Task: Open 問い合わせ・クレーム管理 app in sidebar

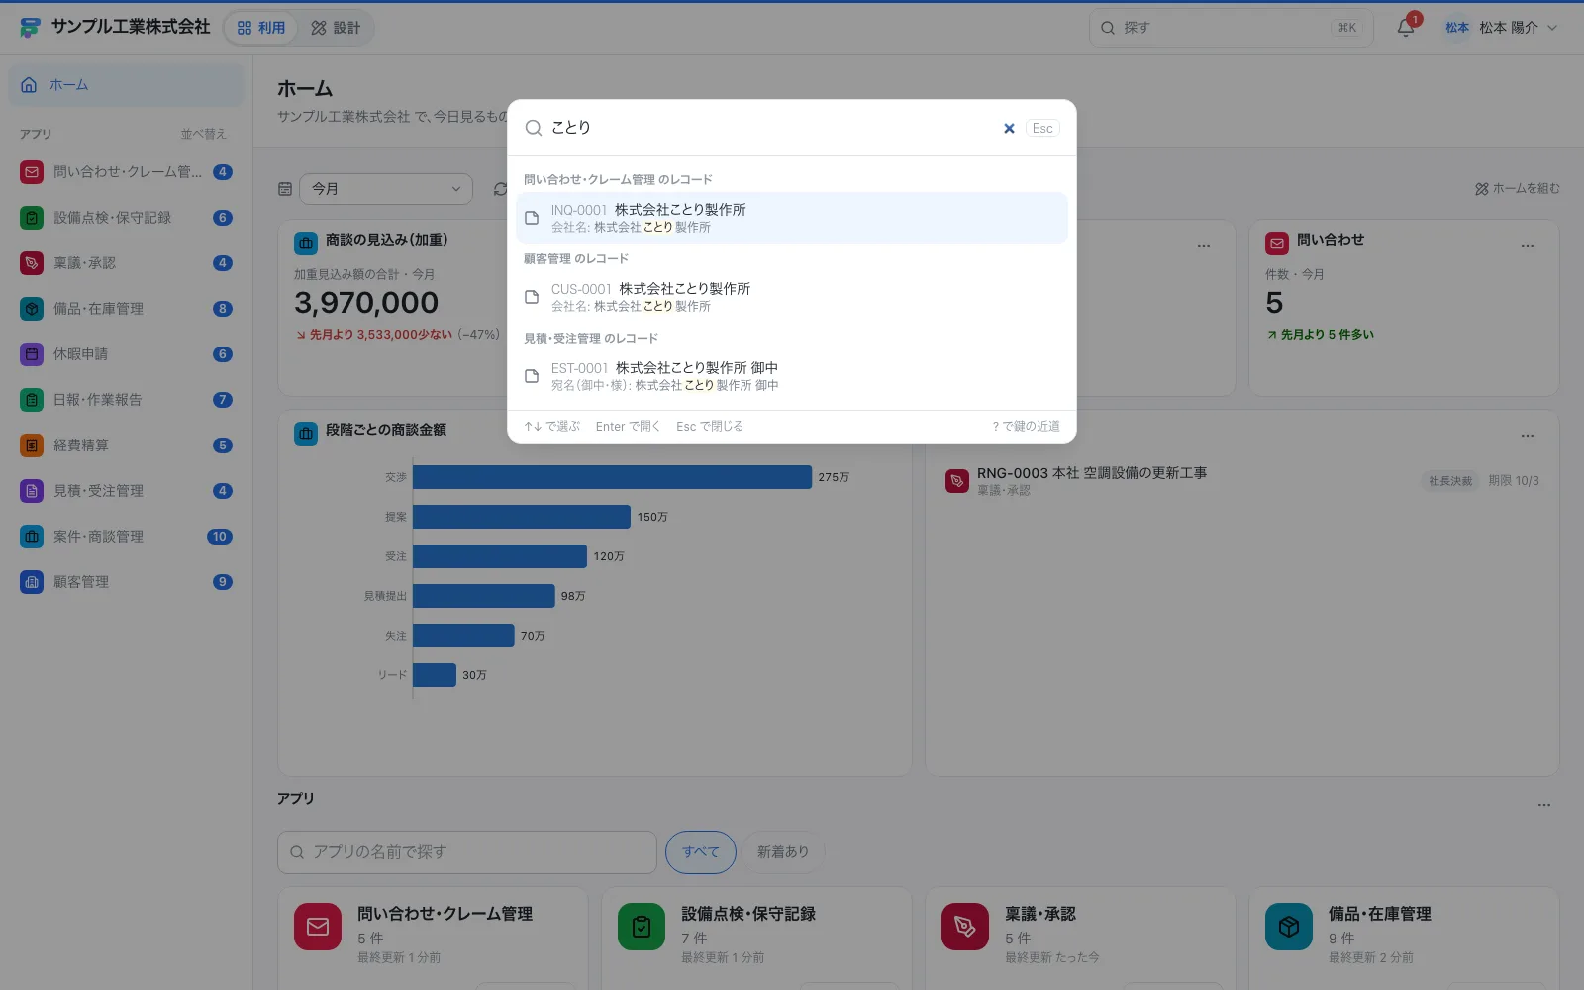Action: pyautogui.click(x=127, y=172)
